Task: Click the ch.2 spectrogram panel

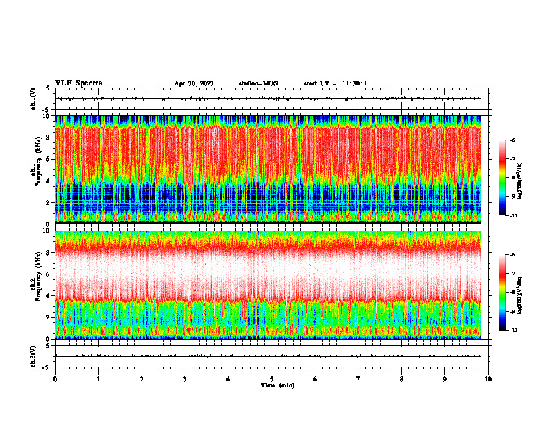Action: pos(267,285)
